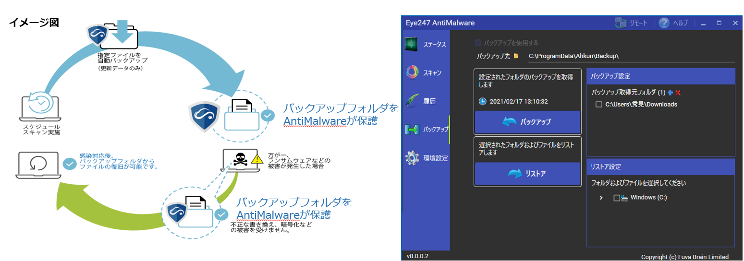Check the C:\Users\秀晃\Downloads folder checkbox
744x261 pixels.
tap(599, 104)
